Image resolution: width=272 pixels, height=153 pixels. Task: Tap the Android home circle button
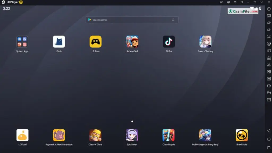point(269,139)
